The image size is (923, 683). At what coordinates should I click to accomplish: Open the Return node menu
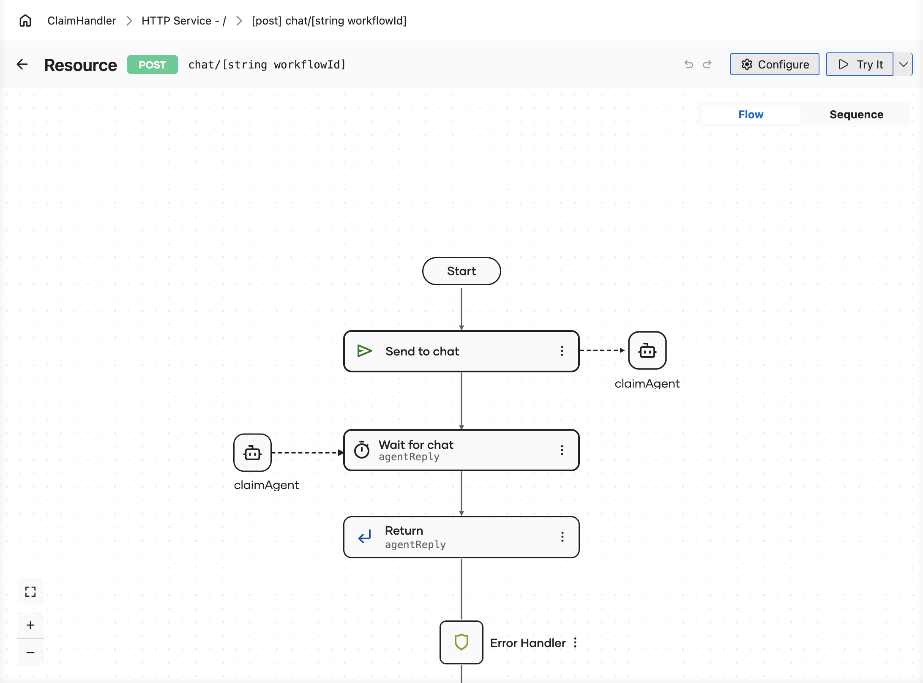click(x=563, y=537)
